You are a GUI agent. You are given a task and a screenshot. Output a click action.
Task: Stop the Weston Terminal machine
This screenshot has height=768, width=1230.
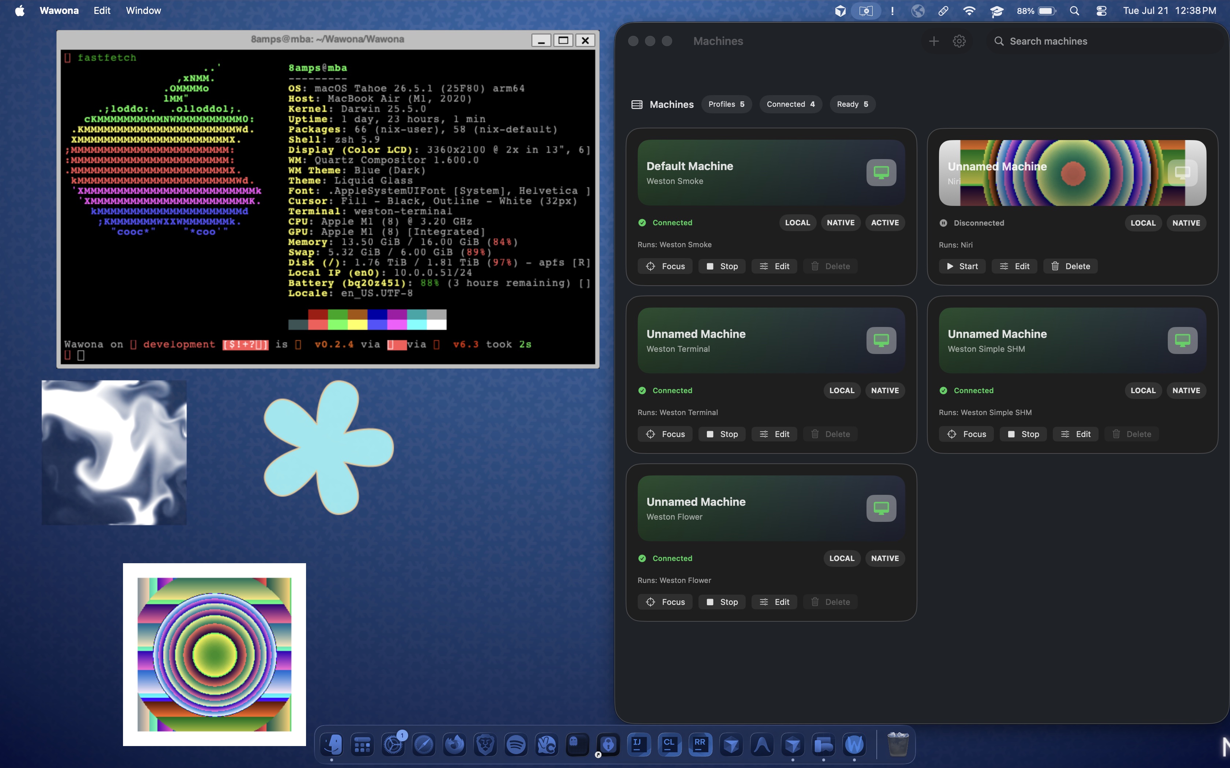722,434
